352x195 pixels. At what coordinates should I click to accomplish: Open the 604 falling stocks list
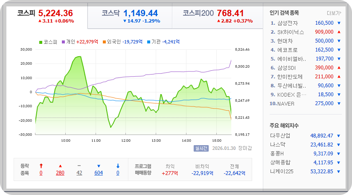(x=99, y=173)
